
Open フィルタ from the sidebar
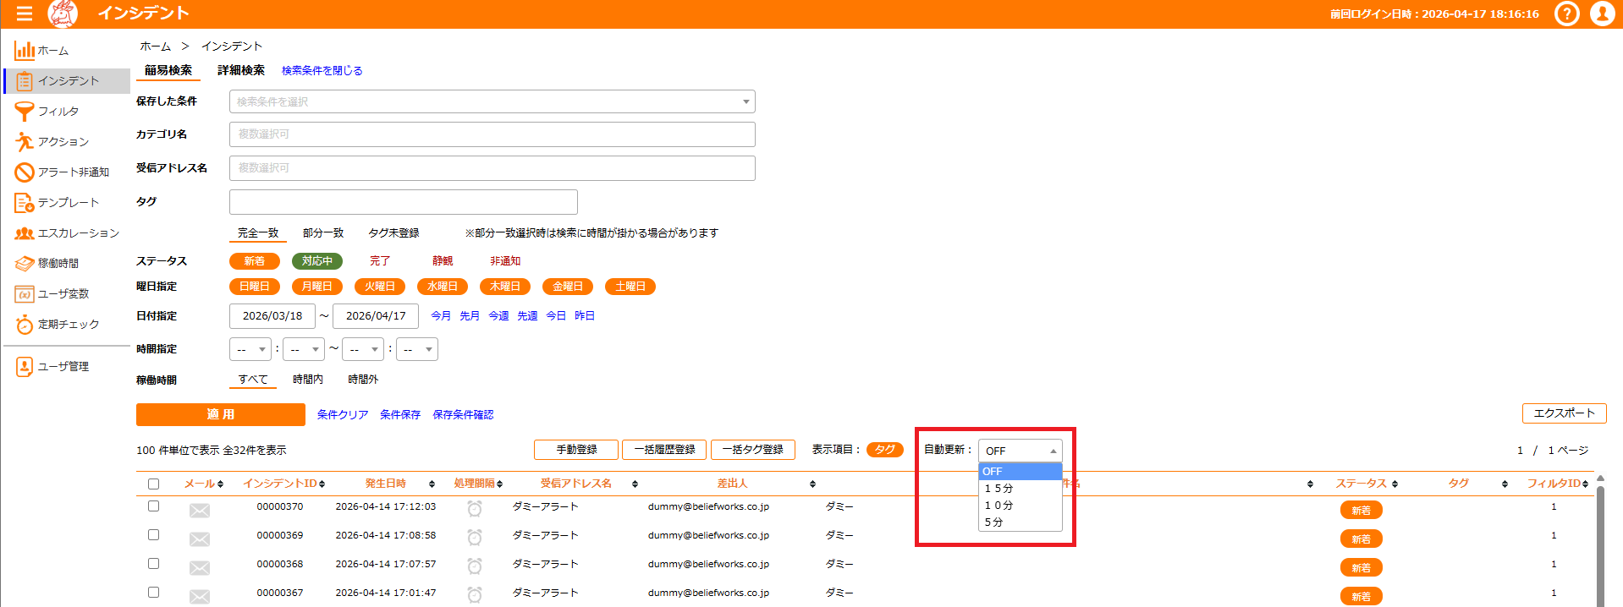point(66,112)
